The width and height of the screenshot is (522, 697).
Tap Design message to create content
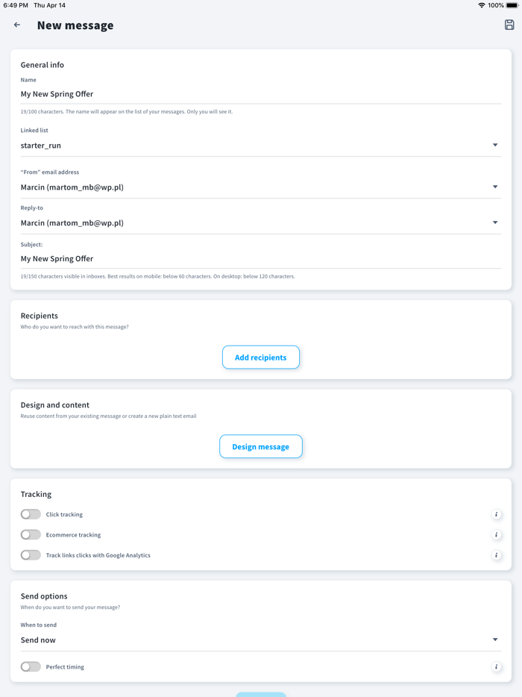(x=261, y=446)
